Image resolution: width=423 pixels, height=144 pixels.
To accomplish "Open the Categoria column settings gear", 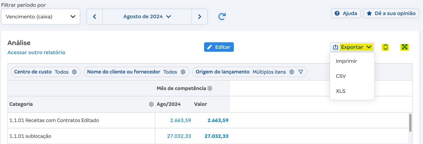I will click(x=151, y=104).
